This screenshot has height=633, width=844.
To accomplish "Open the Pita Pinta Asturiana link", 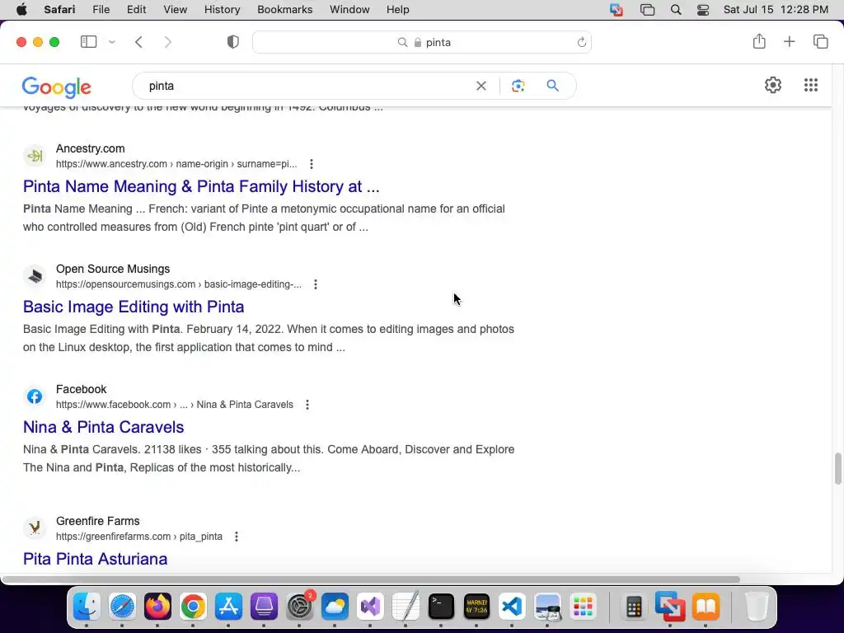I will pyautogui.click(x=96, y=559).
